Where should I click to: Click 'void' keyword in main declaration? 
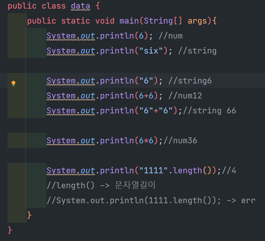(105, 21)
